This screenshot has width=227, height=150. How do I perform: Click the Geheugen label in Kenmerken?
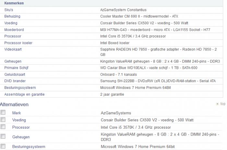(13, 61)
